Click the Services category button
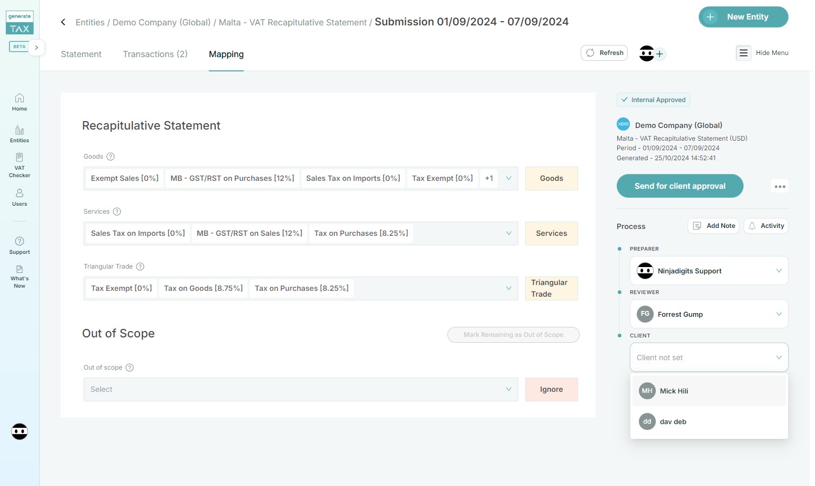This screenshot has width=815, height=486. [551, 233]
